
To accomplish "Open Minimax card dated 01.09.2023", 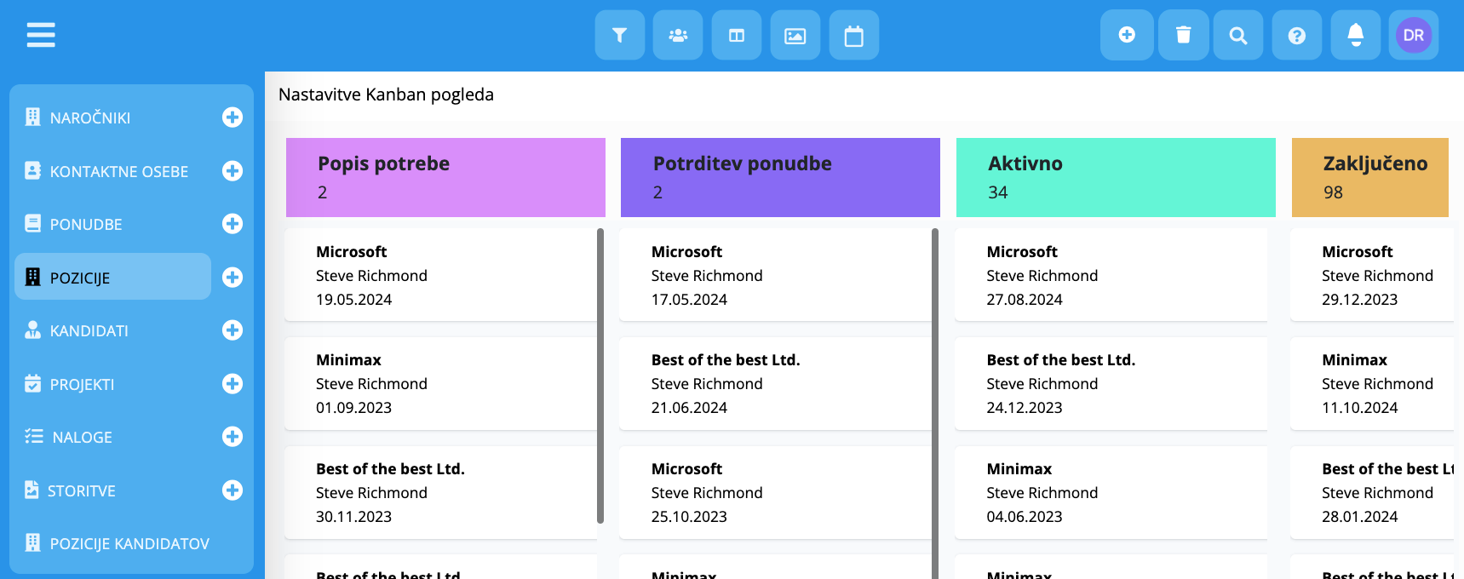I will point(440,383).
